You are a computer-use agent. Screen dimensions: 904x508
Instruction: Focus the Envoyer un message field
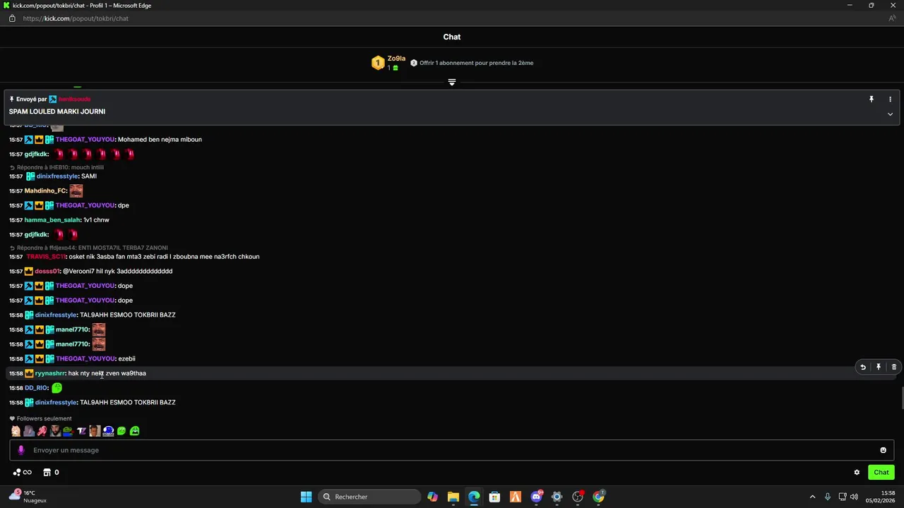[452, 450]
